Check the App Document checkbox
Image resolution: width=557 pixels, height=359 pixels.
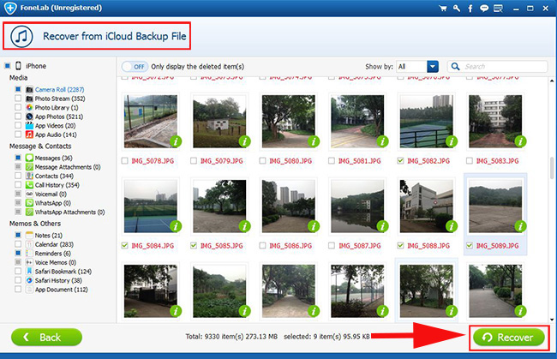click(18, 289)
